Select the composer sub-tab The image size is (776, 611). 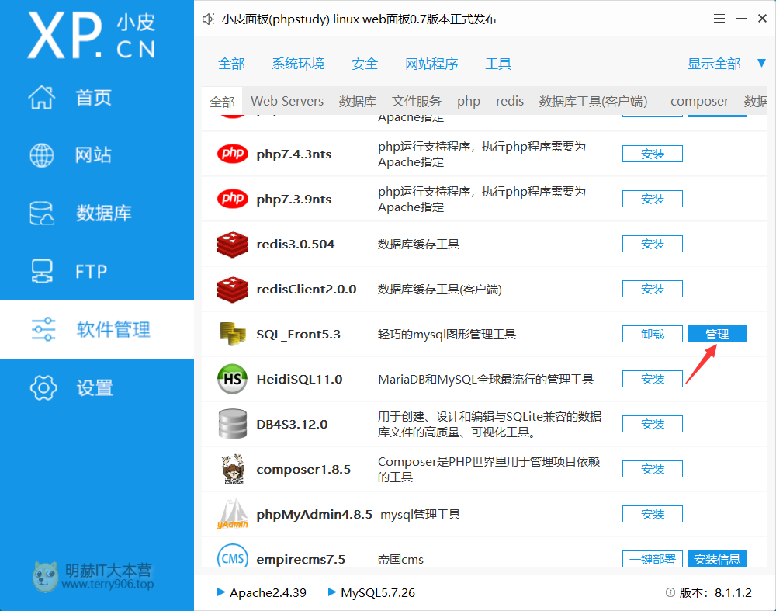699,102
